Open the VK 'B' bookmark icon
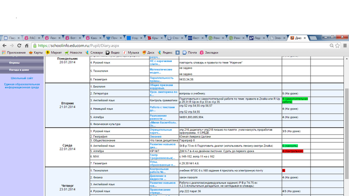 177,53
